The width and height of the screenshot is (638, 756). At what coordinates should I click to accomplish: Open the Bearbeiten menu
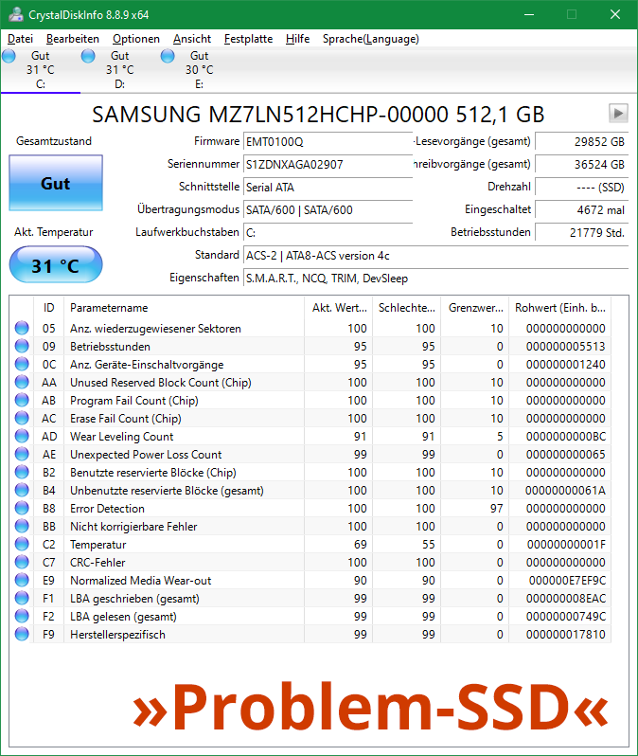(73, 39)
